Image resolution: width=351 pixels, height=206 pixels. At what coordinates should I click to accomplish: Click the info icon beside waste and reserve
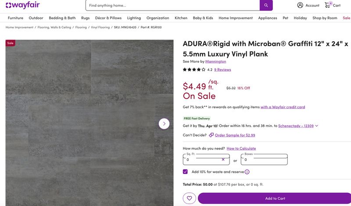[x=247, y=172]
